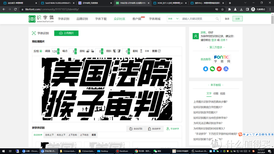274x154 pixels.
Task: Click the 上传图片 upload button
Action: click(x=66, y=33)
